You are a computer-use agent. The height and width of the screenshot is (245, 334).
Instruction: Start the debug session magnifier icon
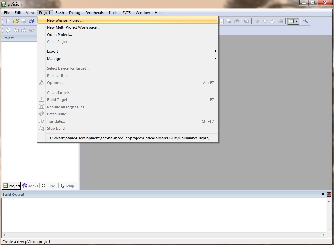coord(247,21)
